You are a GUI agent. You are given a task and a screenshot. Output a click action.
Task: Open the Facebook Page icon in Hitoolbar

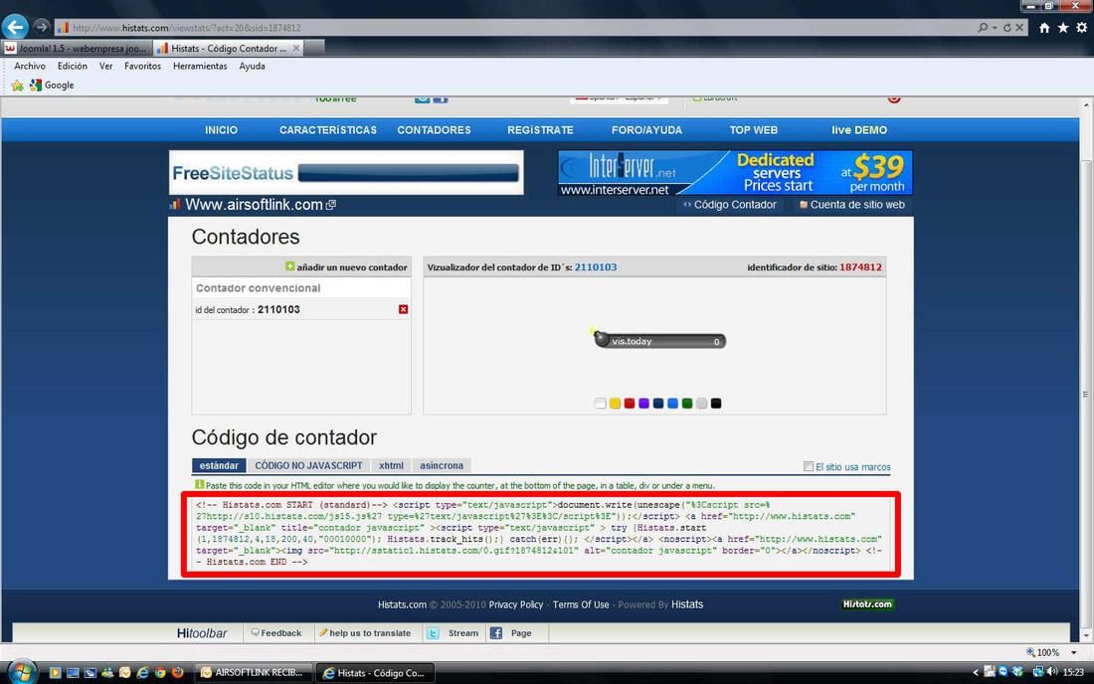[496, 633]
